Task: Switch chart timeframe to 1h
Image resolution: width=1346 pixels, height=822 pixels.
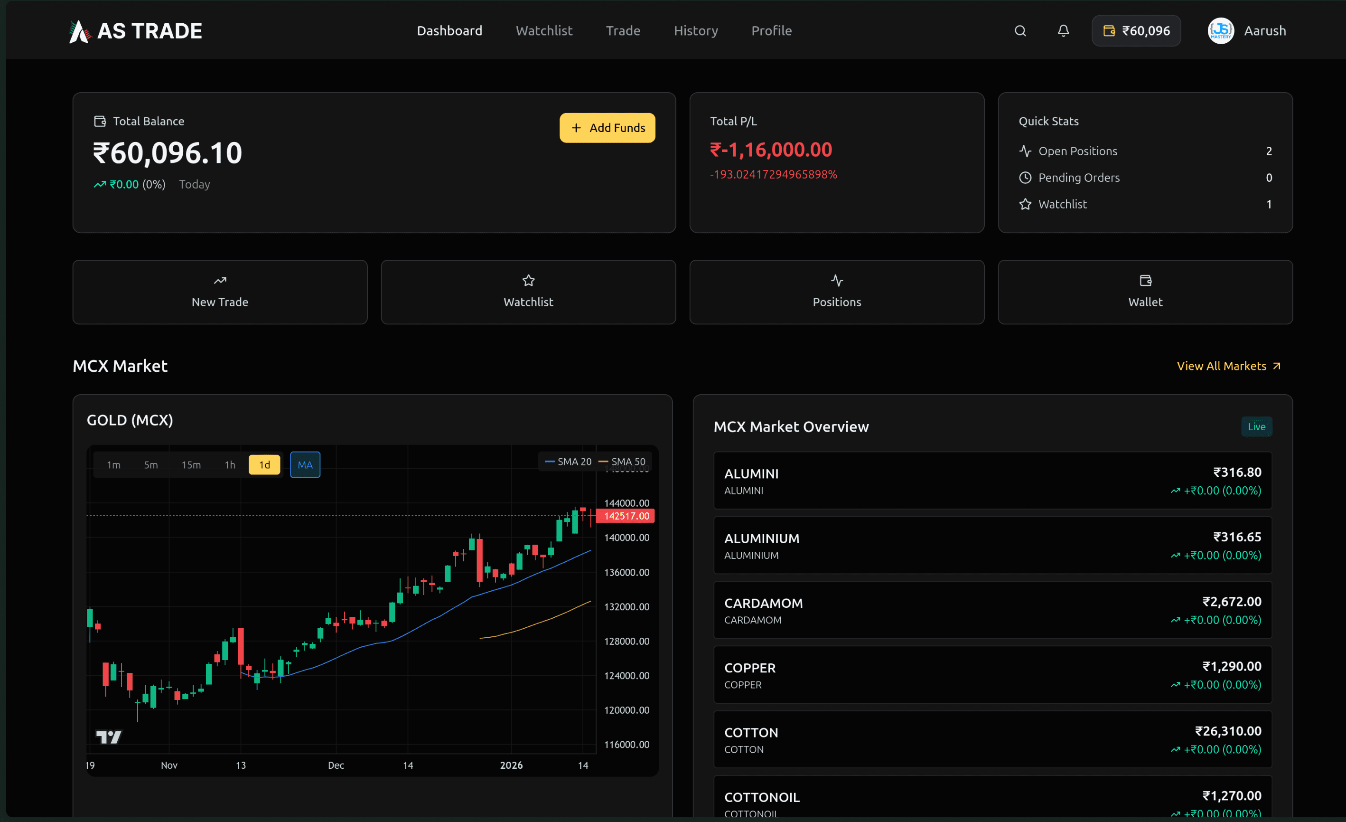Action: point(229,464)
